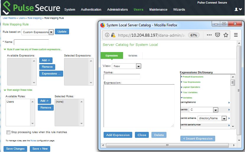Go to Users breadcrumb link

(x=22, y=18)
